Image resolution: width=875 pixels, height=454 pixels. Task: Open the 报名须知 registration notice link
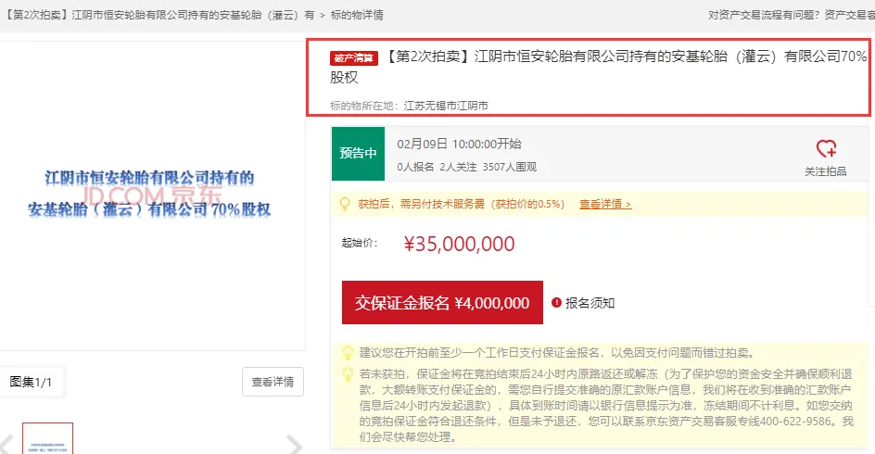pos(590,303)
